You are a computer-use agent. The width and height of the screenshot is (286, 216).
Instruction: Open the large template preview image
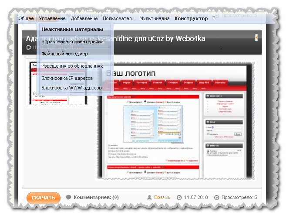[175, 121]
